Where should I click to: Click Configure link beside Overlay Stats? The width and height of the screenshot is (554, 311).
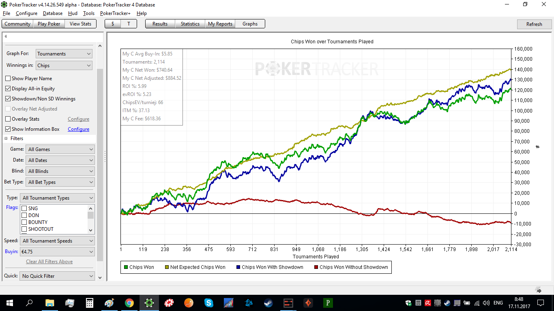click(x=79, y=119)
